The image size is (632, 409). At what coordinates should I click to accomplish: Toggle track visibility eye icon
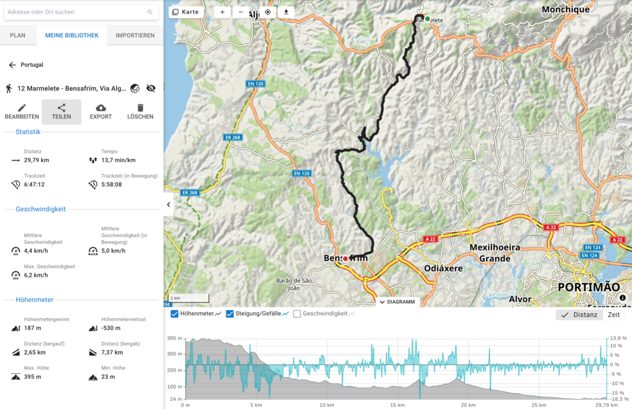point(151,88)
